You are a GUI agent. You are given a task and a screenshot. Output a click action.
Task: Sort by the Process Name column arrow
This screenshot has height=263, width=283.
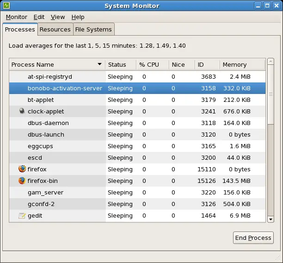click(x=99, y=65)
